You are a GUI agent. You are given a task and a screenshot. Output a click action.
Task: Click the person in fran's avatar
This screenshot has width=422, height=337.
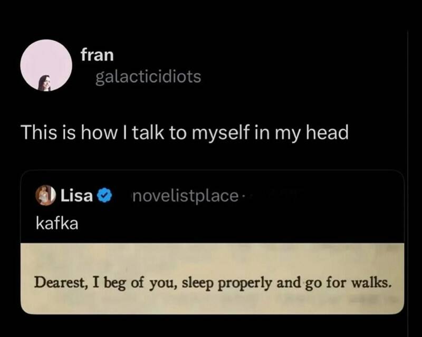[x=45, y=83]
